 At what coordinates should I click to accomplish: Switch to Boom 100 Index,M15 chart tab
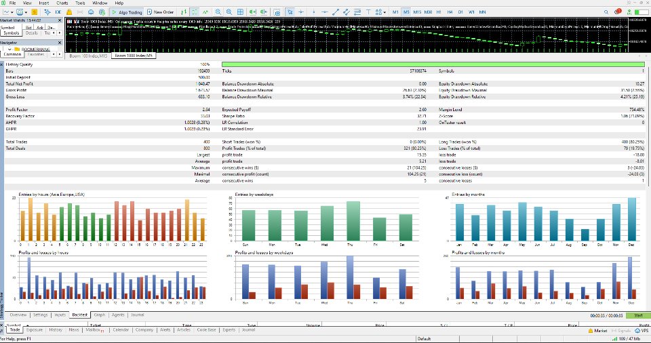point(88,56)
